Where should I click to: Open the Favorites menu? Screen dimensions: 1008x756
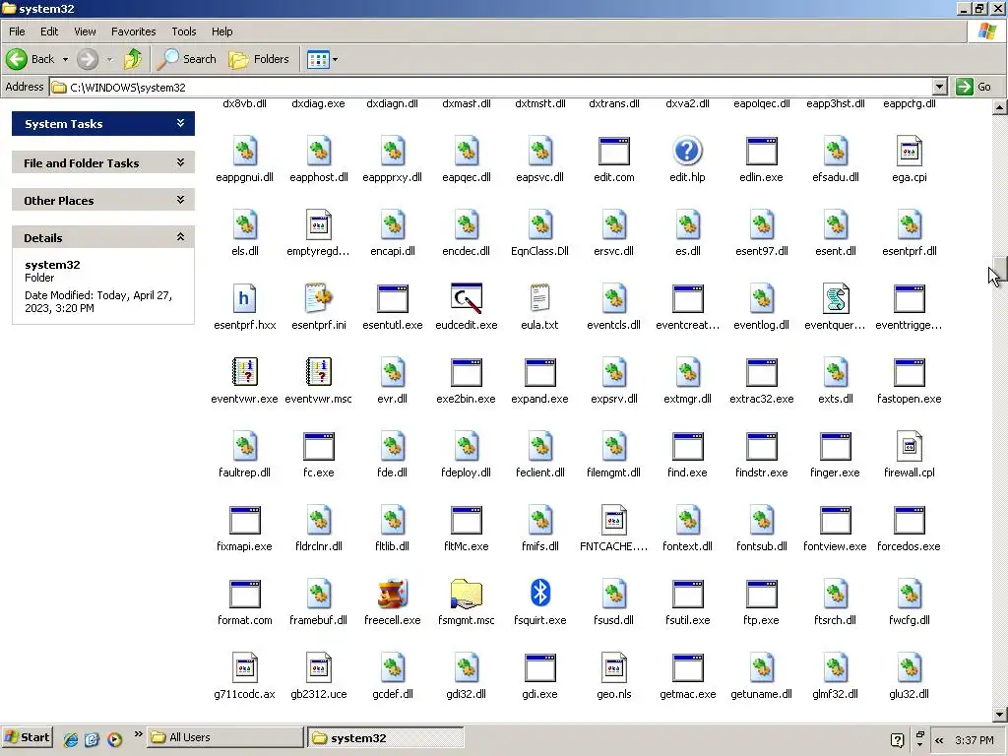point(133,31)
